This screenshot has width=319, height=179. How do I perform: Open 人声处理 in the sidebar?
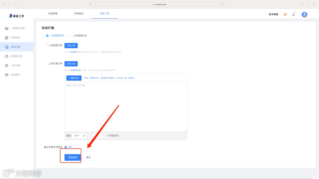point(15,65)
